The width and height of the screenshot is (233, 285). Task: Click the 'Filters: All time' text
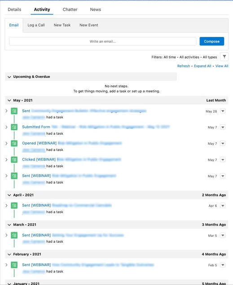click(163, 57)
